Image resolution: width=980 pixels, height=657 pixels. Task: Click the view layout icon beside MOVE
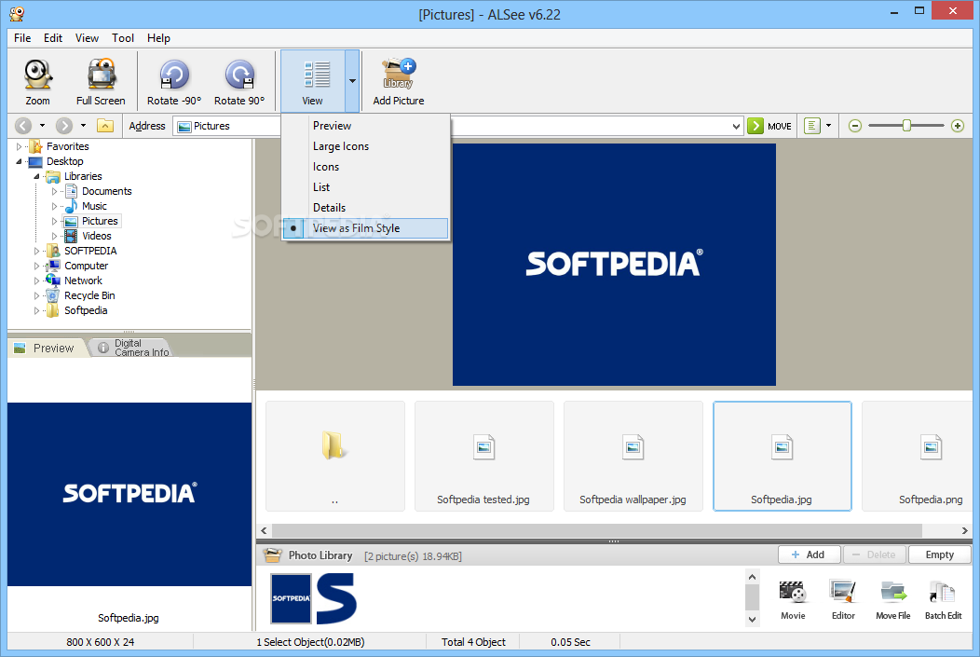[812, 126]
